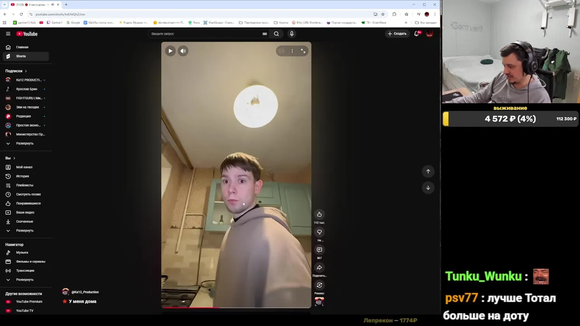Open Эви на гвоздях channel
This screenshot has width=580, height=326.
click(25, 107)
